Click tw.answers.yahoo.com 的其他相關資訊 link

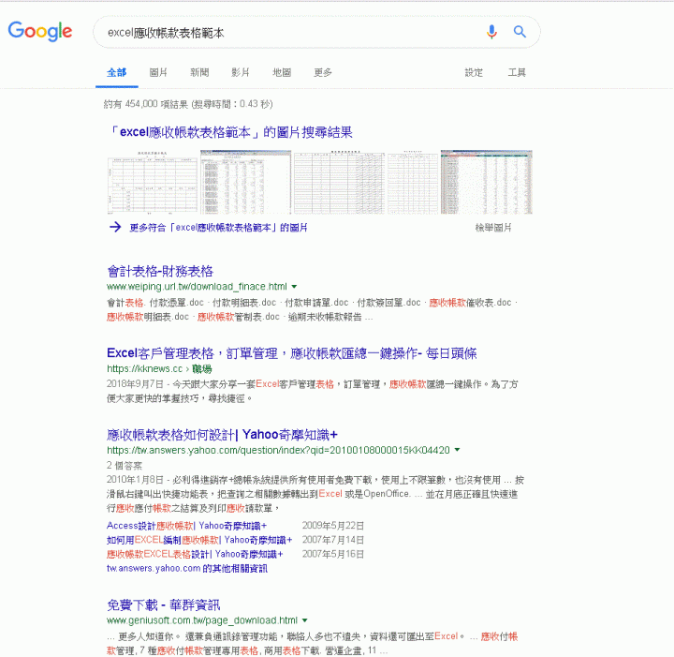(187, 568)
